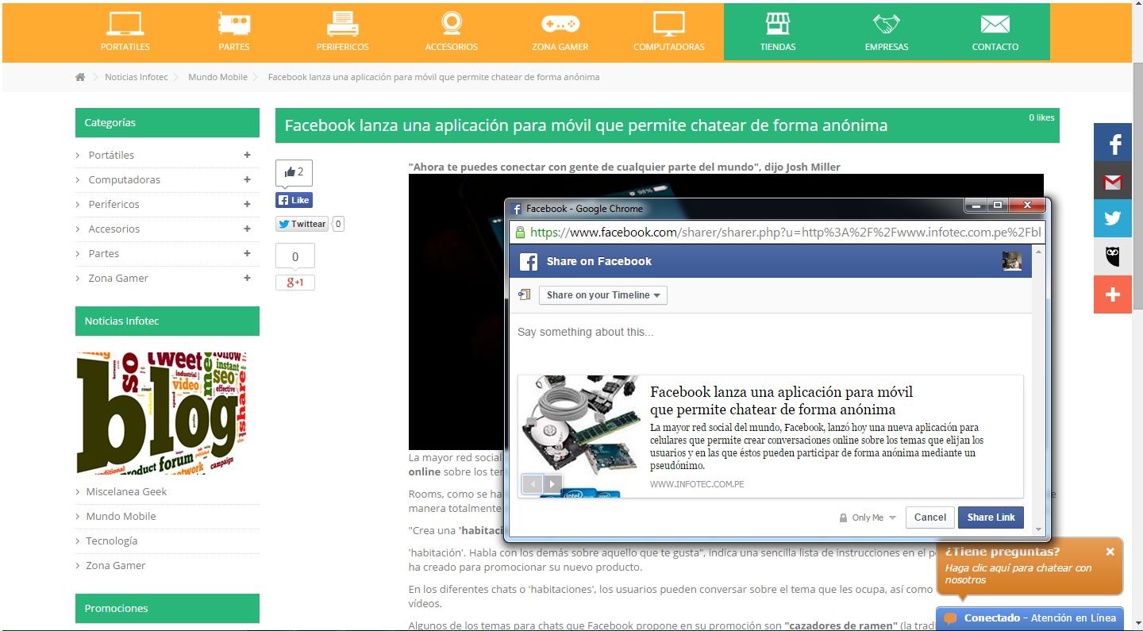Show the next preview thumbnail with right arrow
The image size is (1143, 631).
(x=552, y=483)
